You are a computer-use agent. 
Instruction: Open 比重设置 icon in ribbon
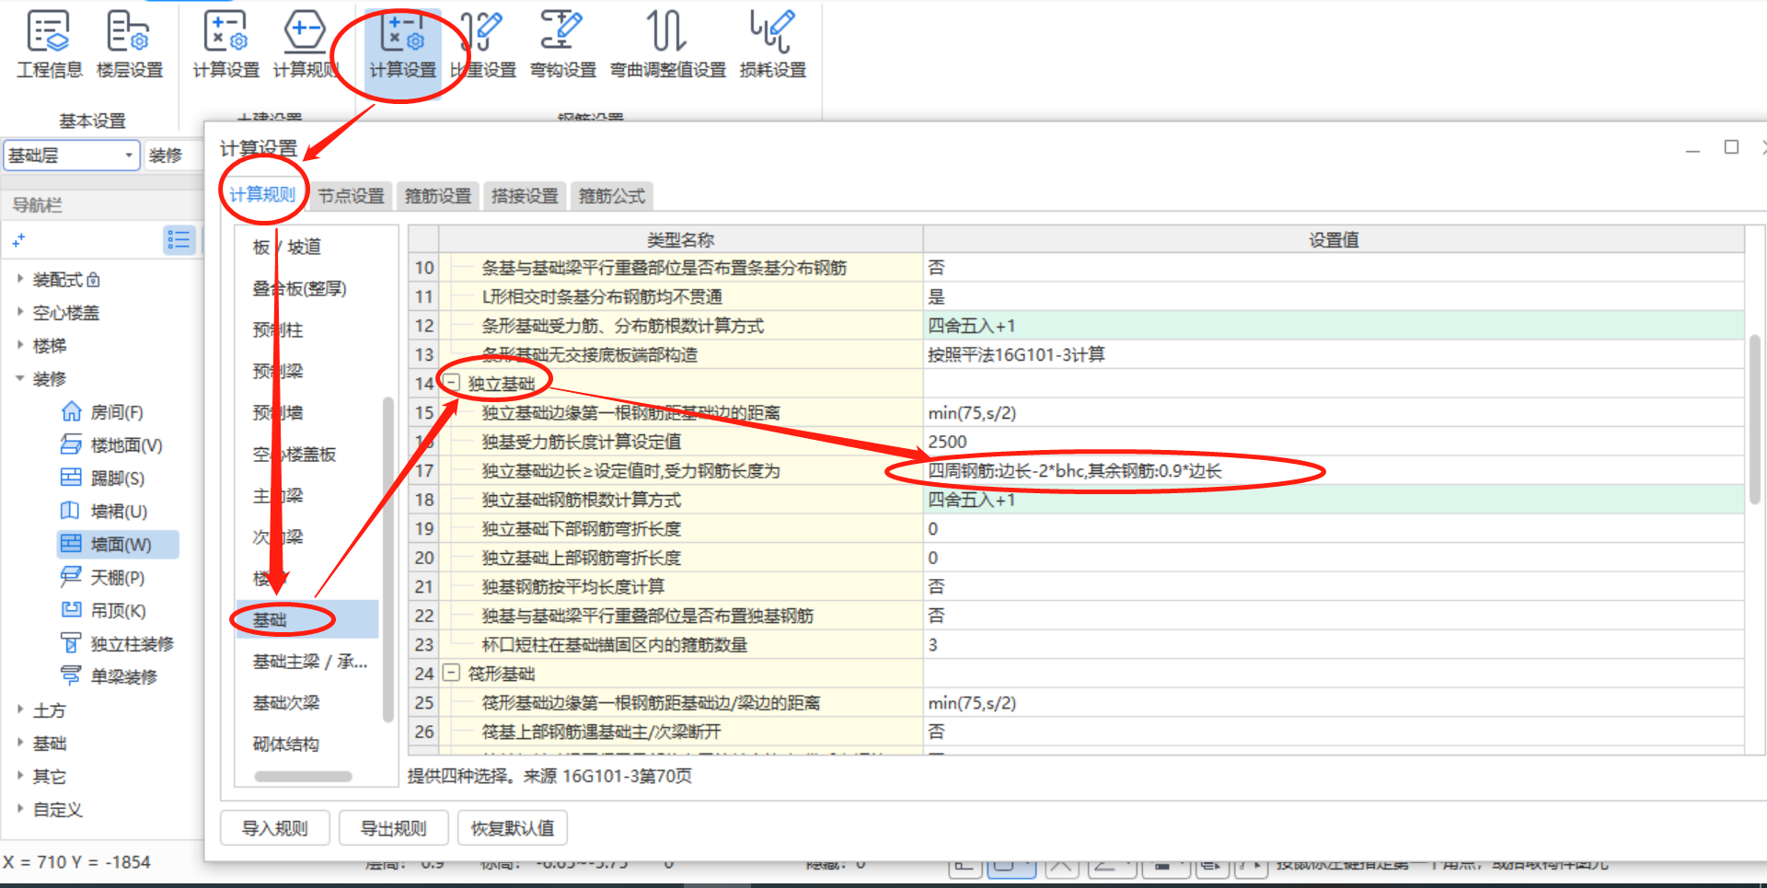coord(482,31)
